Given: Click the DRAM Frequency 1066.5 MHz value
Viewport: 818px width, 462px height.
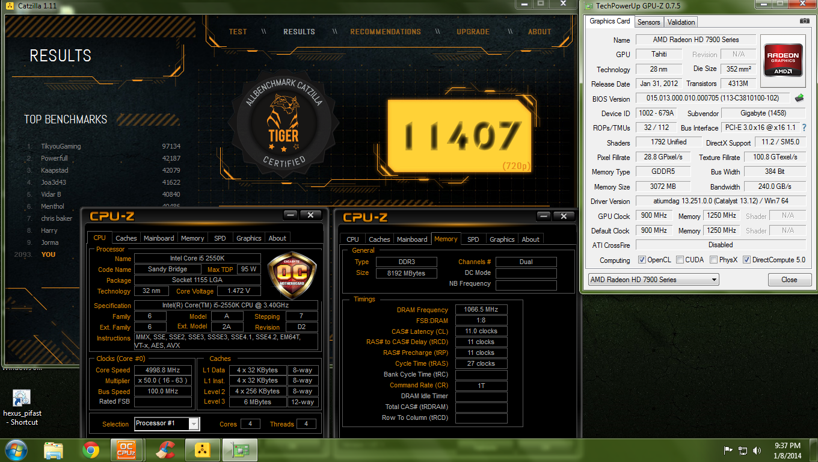Looking at the screenshot, I should [481, 310].
